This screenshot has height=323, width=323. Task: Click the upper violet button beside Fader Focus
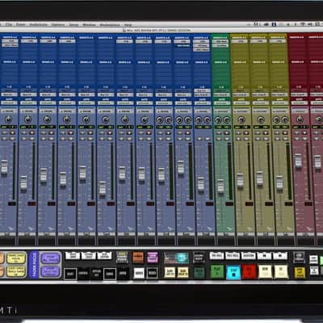pyautogui.click(x=50, y=258)
